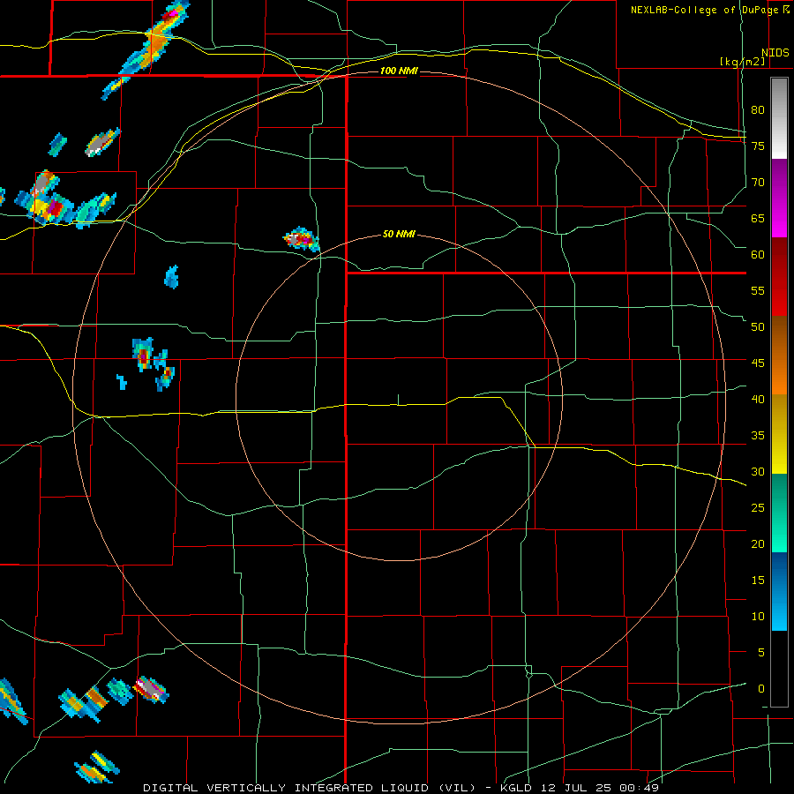
Task: Click the 15 value on the legend
Action: click(758, 581)
